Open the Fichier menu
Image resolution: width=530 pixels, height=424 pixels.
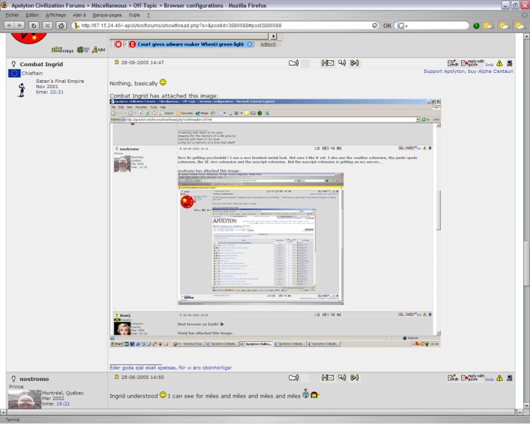[x=13, y=15]
